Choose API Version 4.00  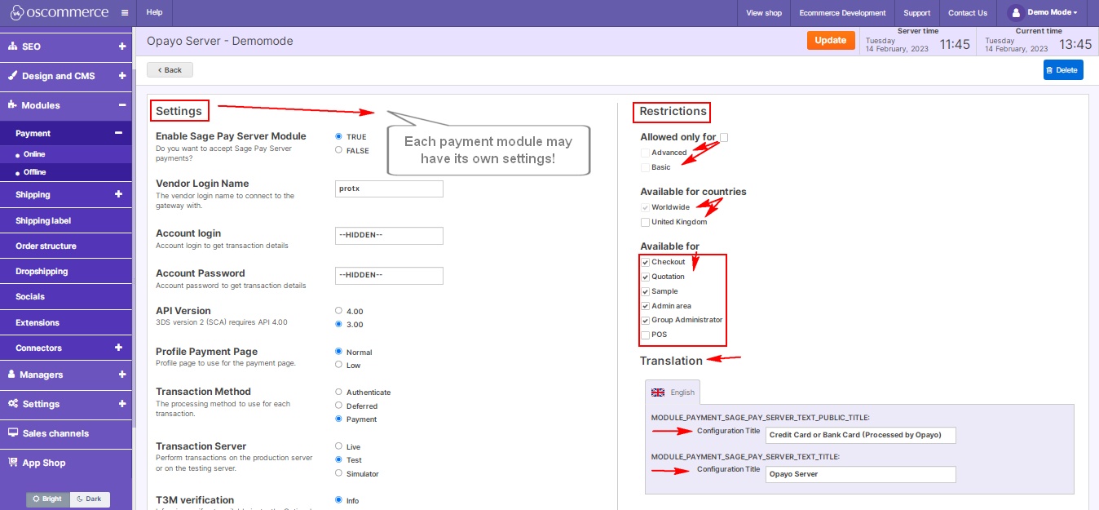coord(338,311)
